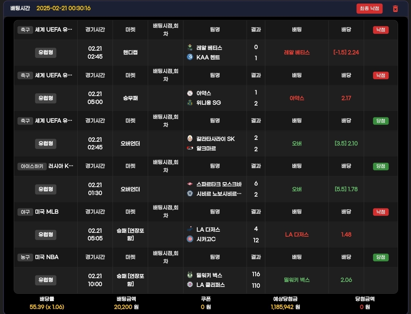Click the 최종 낙첨 status button
This screenshot has height=314, width=411.
pos(369,9)
